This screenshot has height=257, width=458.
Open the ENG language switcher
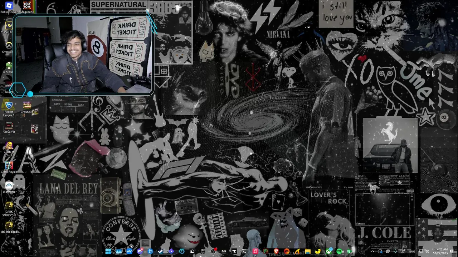(x=412, y=252)
